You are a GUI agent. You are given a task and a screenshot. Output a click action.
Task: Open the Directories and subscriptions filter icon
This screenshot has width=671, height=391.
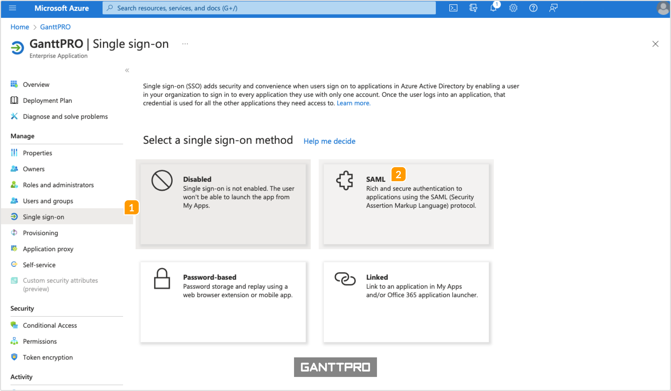coord(473,8)
